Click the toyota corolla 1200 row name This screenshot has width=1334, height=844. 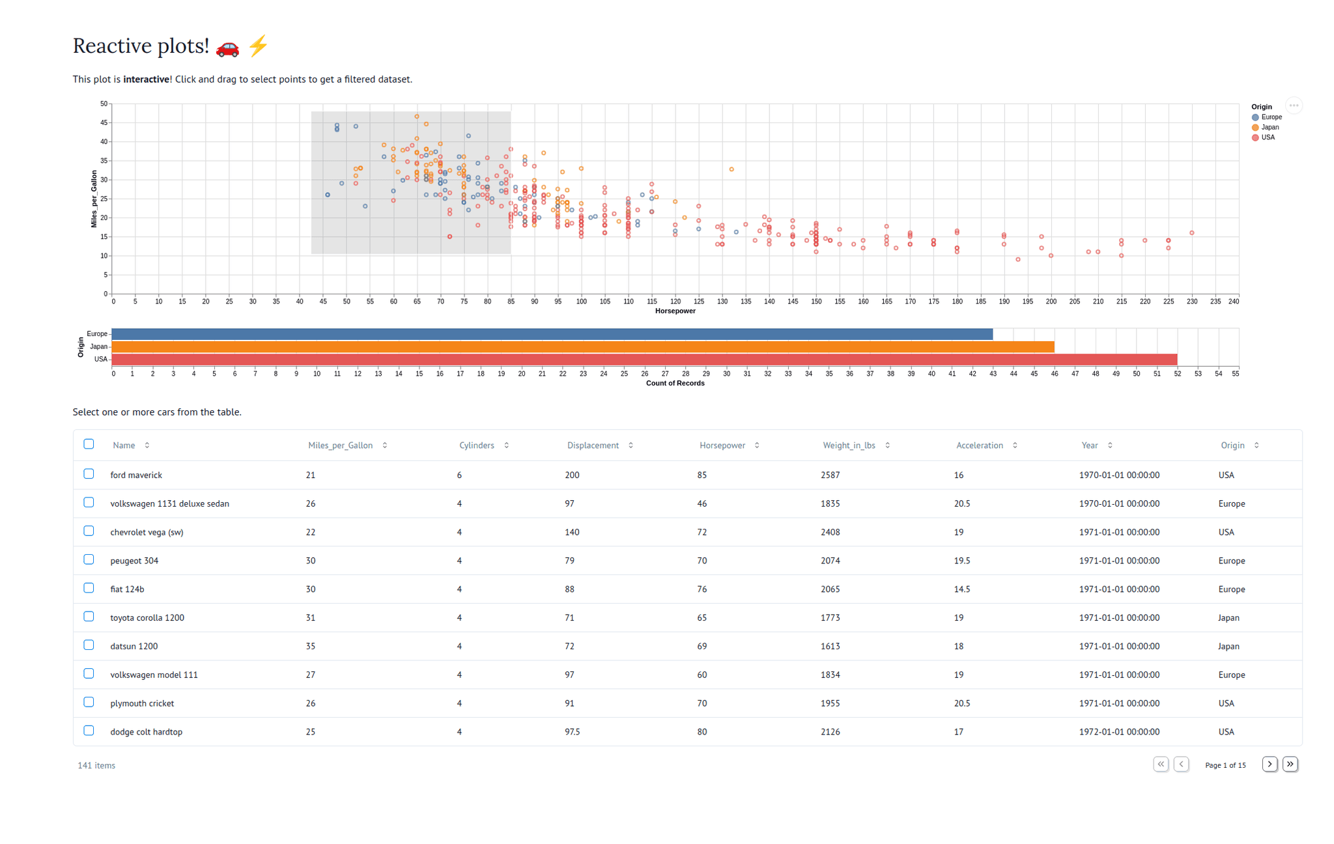coord(147,617)
